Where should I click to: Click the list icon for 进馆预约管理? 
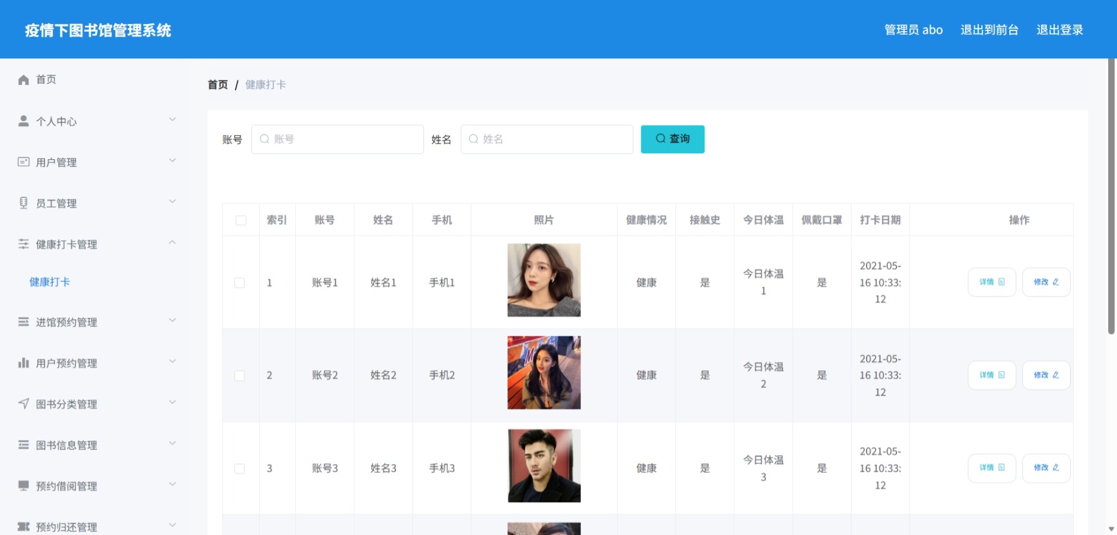(x=23, y=322)
